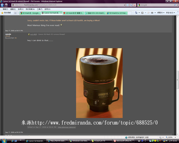Open a new blank tab

[x=130, y=13]
